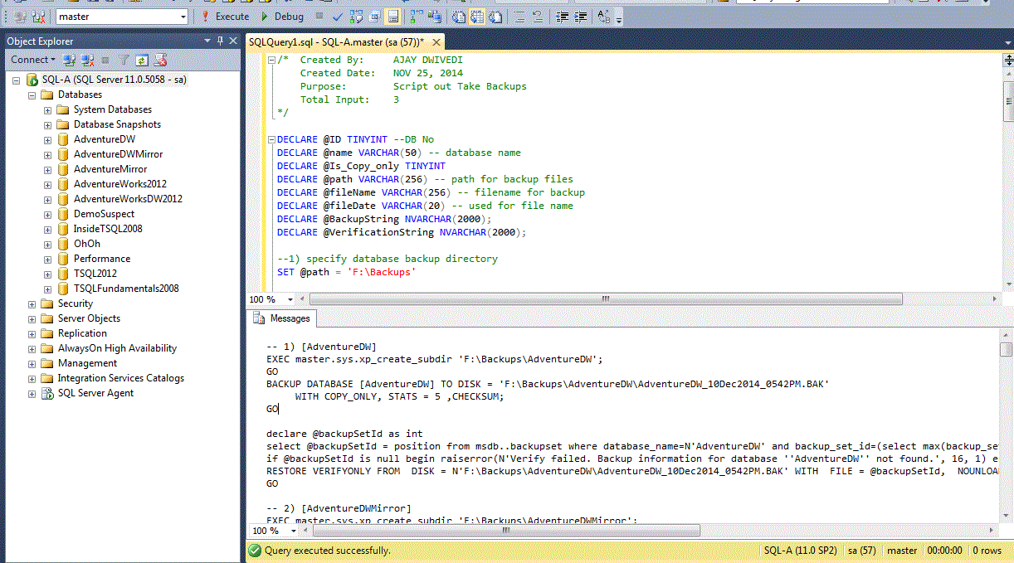1014x563 pixels.
Task: Open the Connect dropdown in Object Explorer
Action: click(x=33, y=60)
